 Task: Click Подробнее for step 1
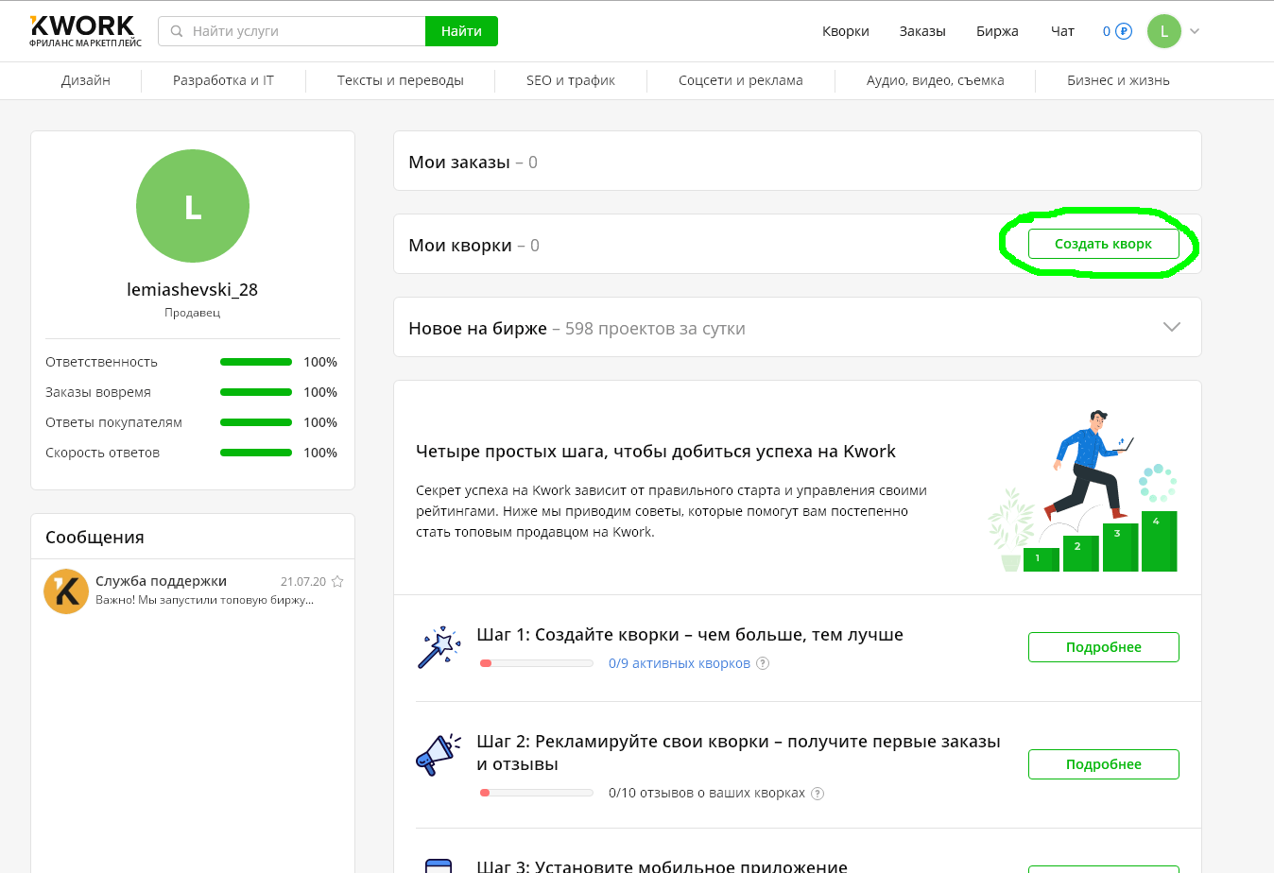pyautogui.click(x=1104, y=647)
